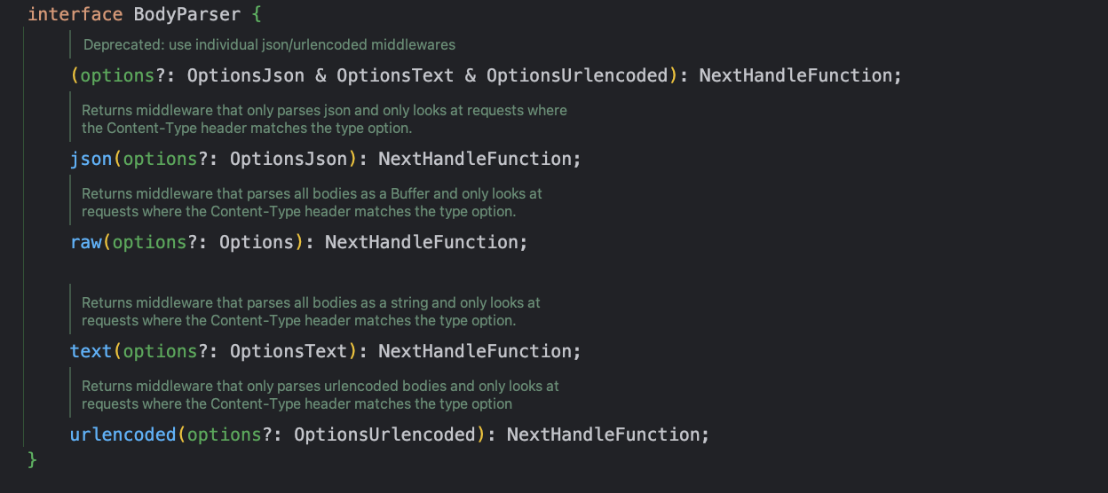Viewport: 1108px width, 493px height.
Task: Click the doc comment about parsing json
Action: [x=324, y=119]
